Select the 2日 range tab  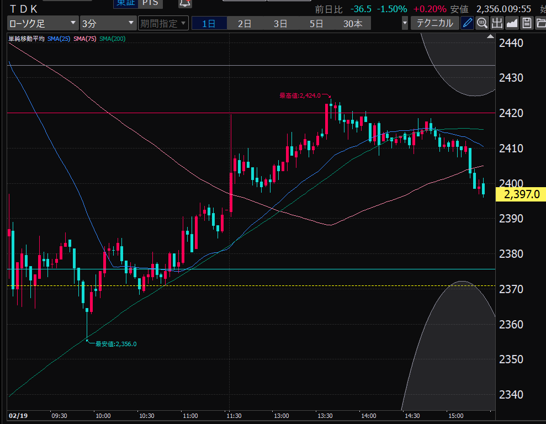tap(245, 23)
